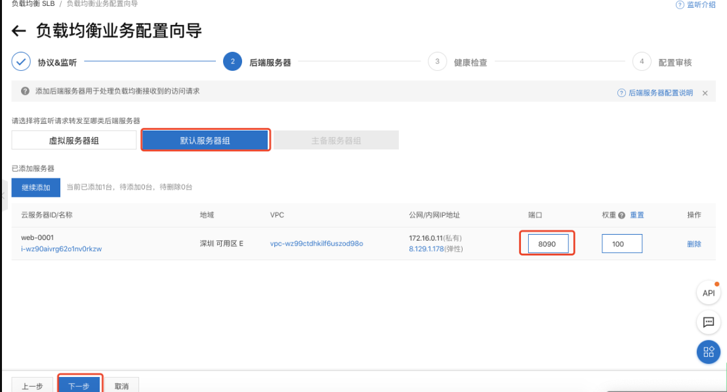The image size is (727, 392).
Task: Click 重置 weight link
Action: [636, 215]
